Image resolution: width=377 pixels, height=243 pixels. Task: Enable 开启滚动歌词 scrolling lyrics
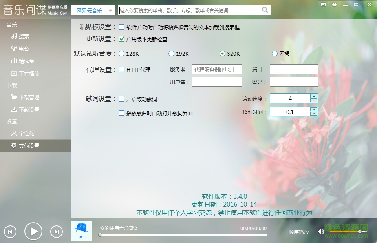122,99
